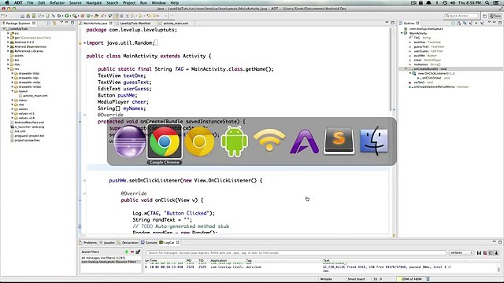Focus the Quick Access search field
This screenshot has height=283, width=504.
click(x=461, y=16)
